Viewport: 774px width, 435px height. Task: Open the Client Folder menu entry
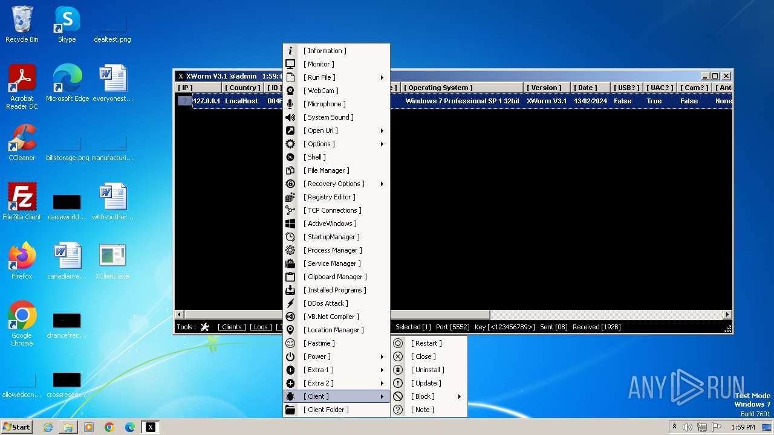tap(336, 410)
